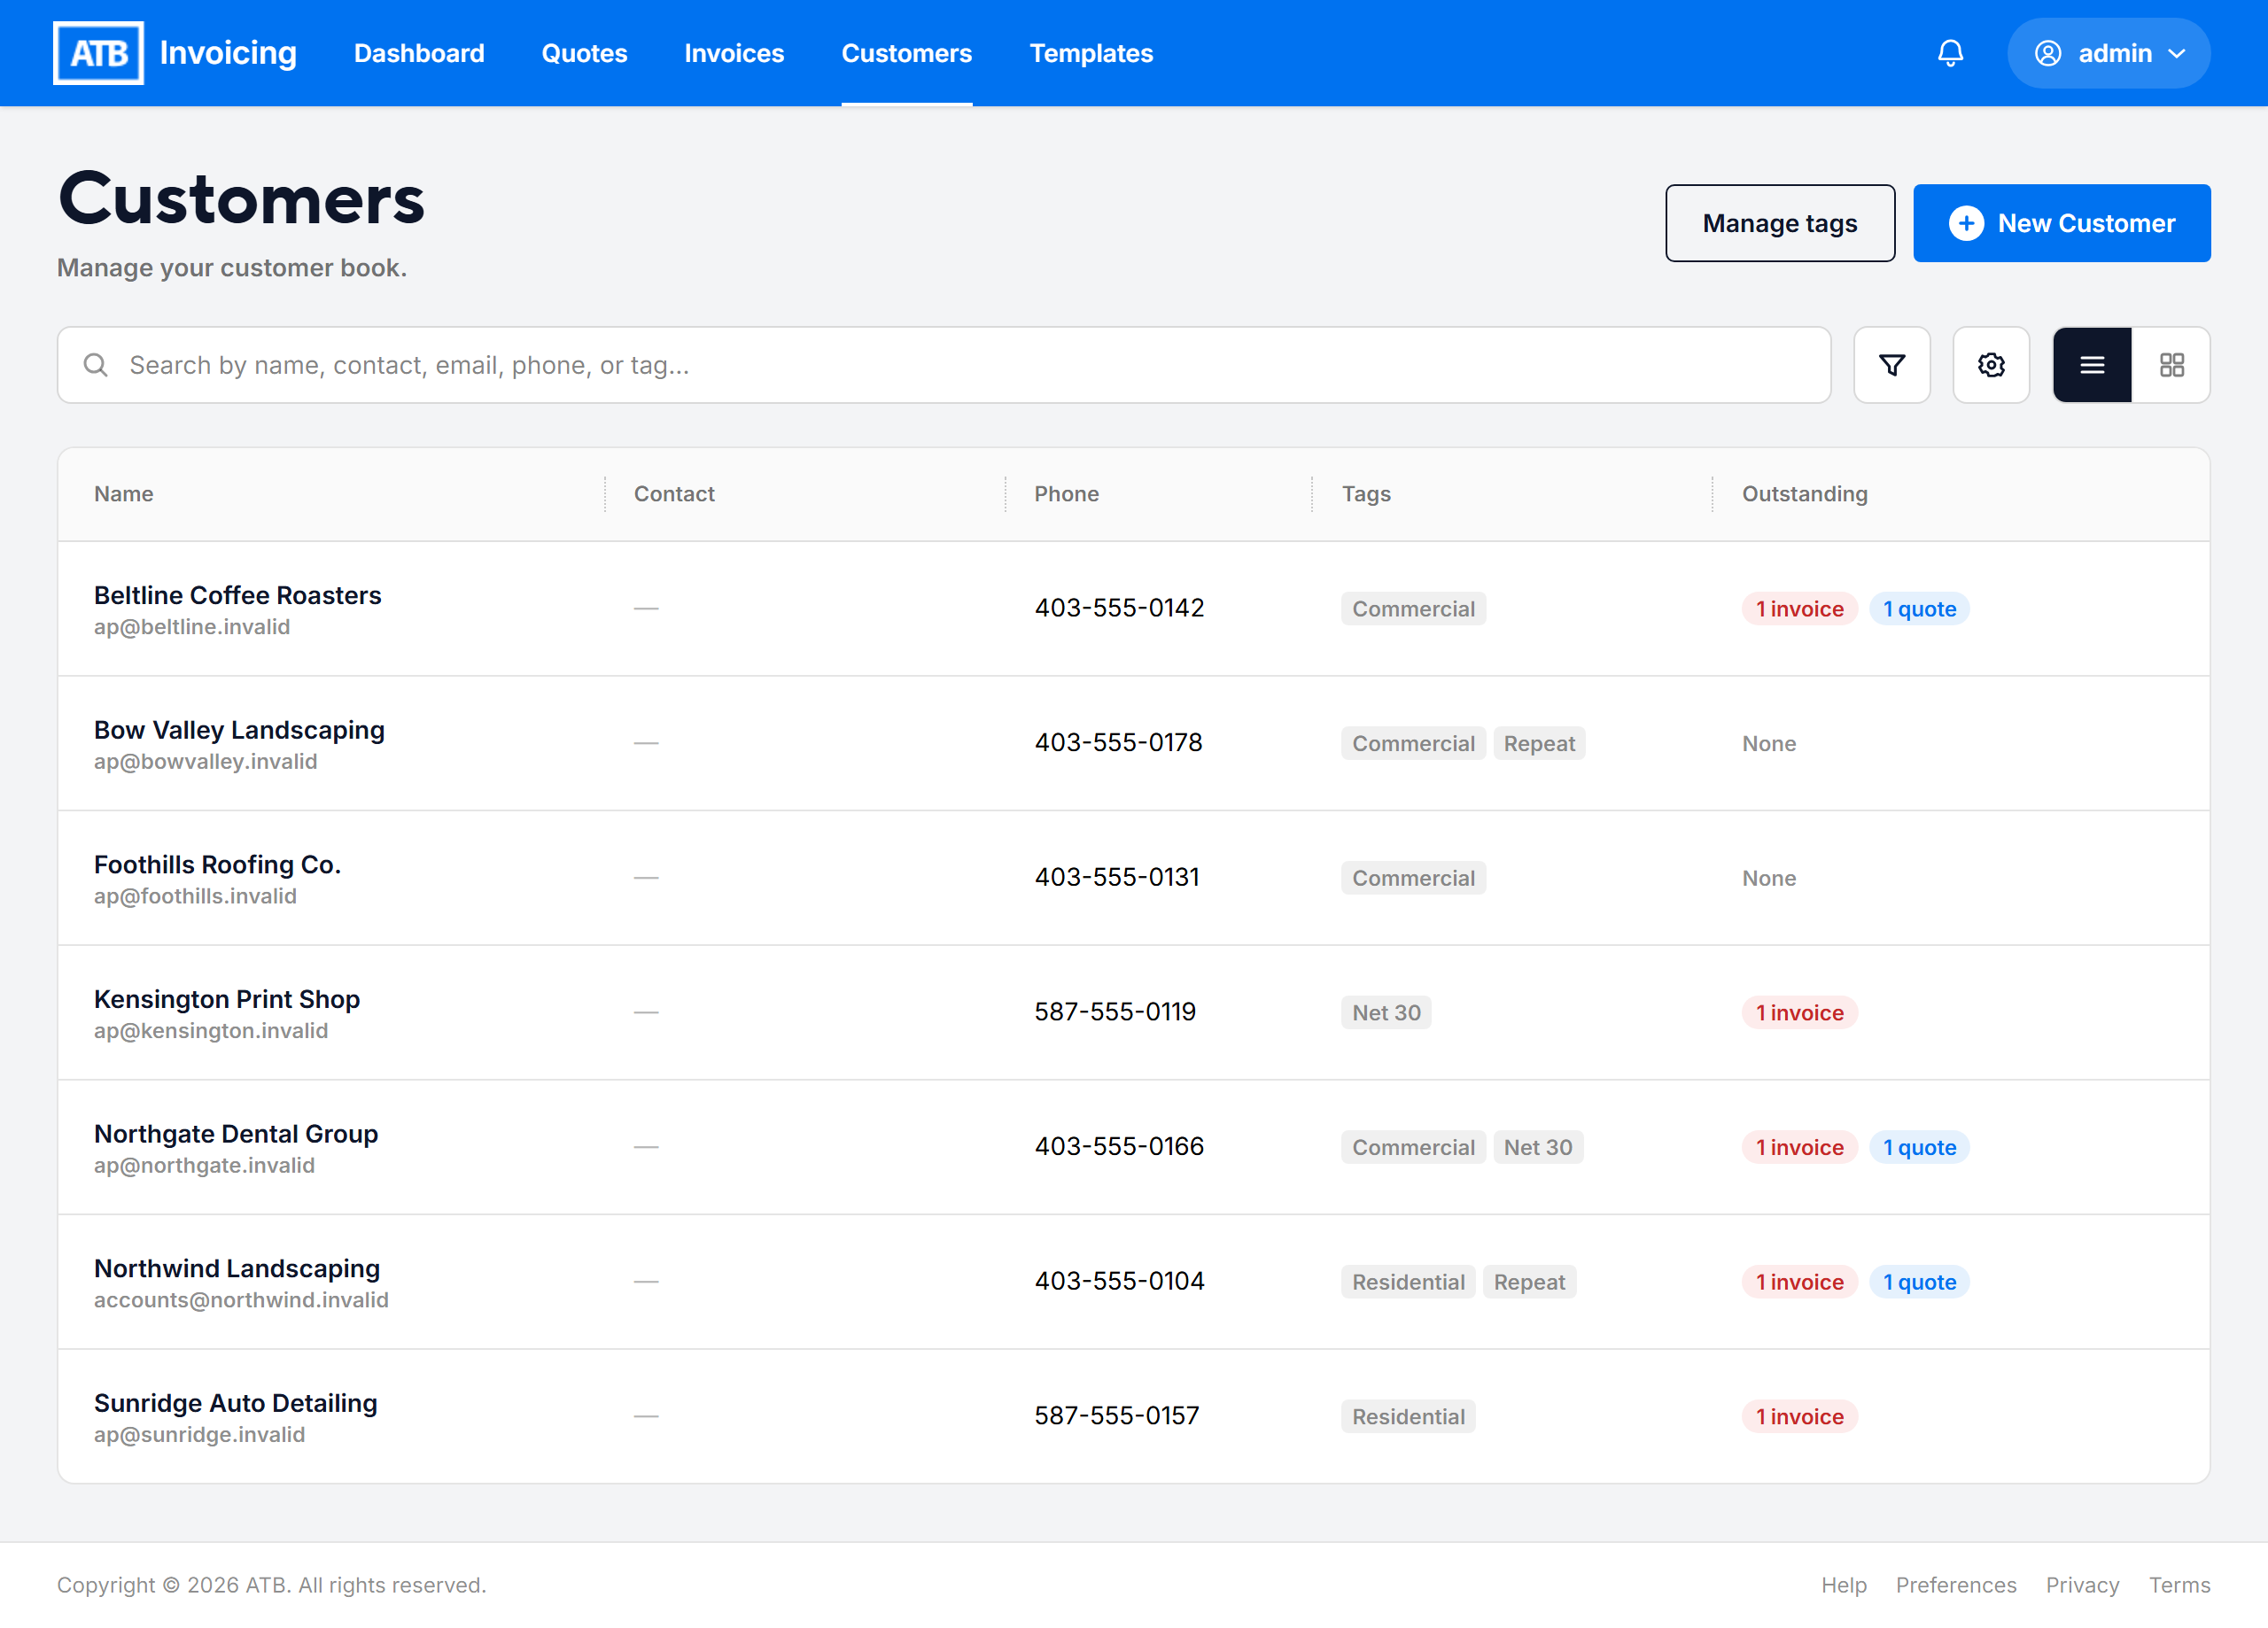Click Kensington's 1 invoice badge
Screen dimensions: 2268x1628
click(1799, 1013)
